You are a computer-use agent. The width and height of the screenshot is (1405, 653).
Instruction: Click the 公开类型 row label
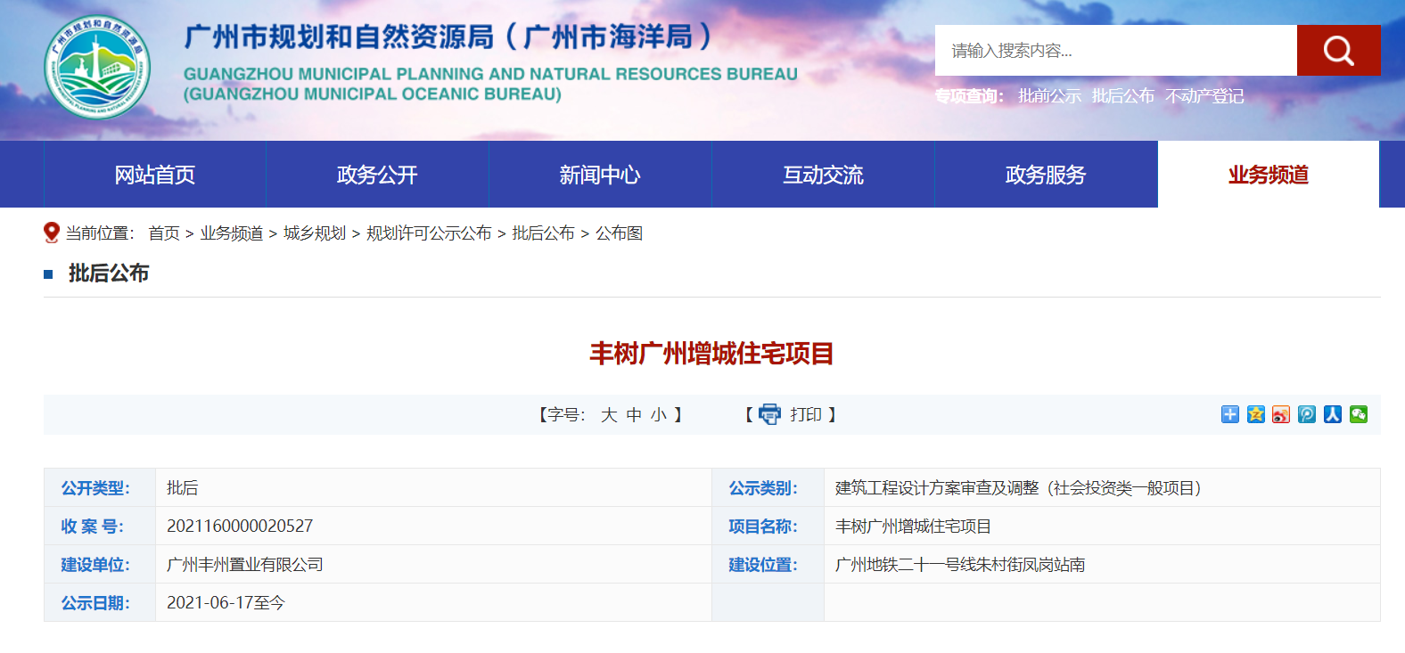pyautogui.click(x=95, y=488)
